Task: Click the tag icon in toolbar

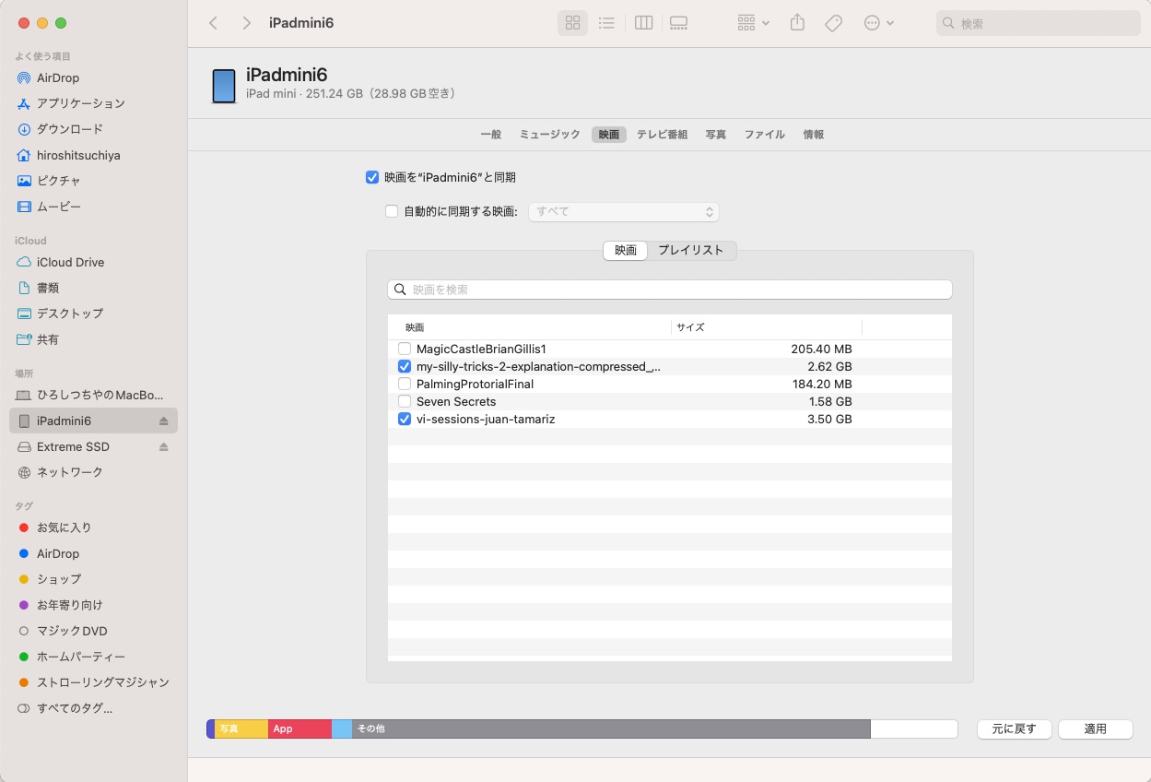Action: pos(833,23)
